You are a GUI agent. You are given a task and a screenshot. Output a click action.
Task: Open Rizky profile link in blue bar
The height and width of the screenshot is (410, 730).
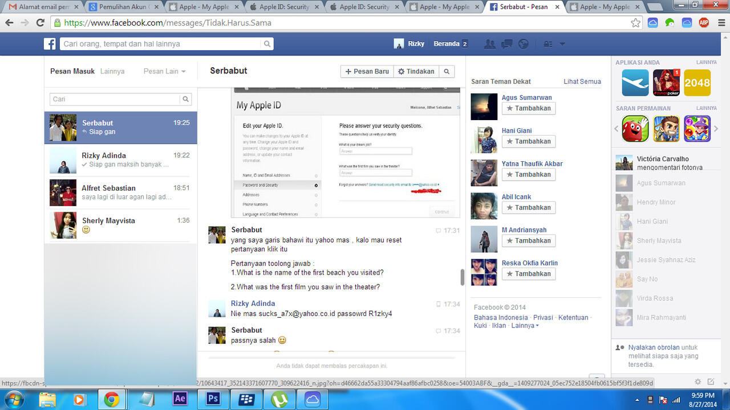409,44
